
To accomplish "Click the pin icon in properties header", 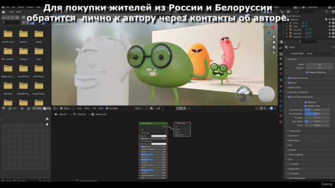I will coord(333,47).
